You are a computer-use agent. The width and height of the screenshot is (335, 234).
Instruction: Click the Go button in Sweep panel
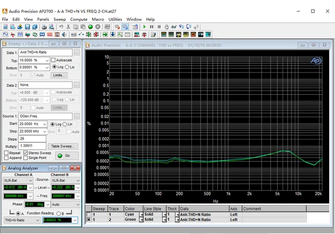pyautogui.click(x=67, y=156)
